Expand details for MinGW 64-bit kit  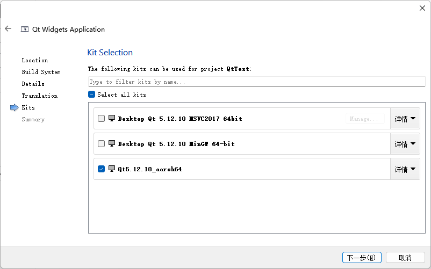pos(405,144)
